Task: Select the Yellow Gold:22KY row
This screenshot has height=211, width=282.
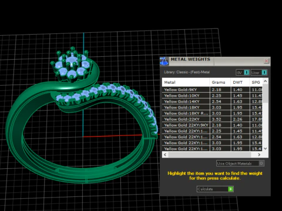Action: (x=212, y=119)
